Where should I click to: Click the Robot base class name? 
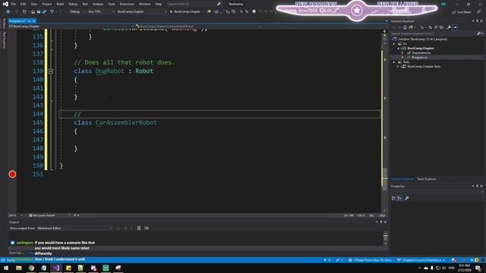pos(144,71)
